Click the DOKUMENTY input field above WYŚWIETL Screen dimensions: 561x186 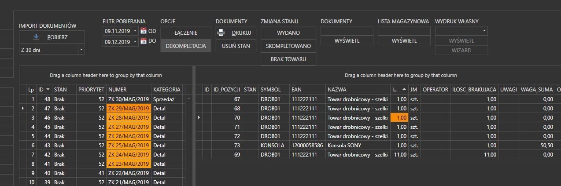click(x=347, y=31)
